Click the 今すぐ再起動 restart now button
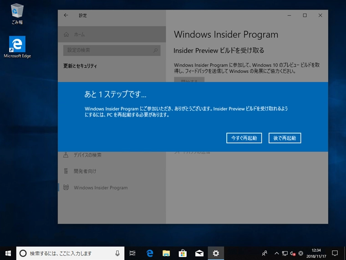The image size is (346, 260). (244, 138)
